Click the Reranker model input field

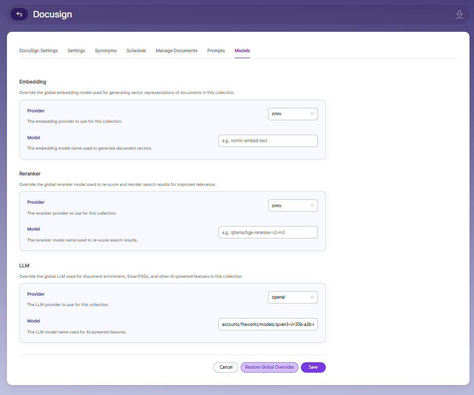[x=268, y=232]
